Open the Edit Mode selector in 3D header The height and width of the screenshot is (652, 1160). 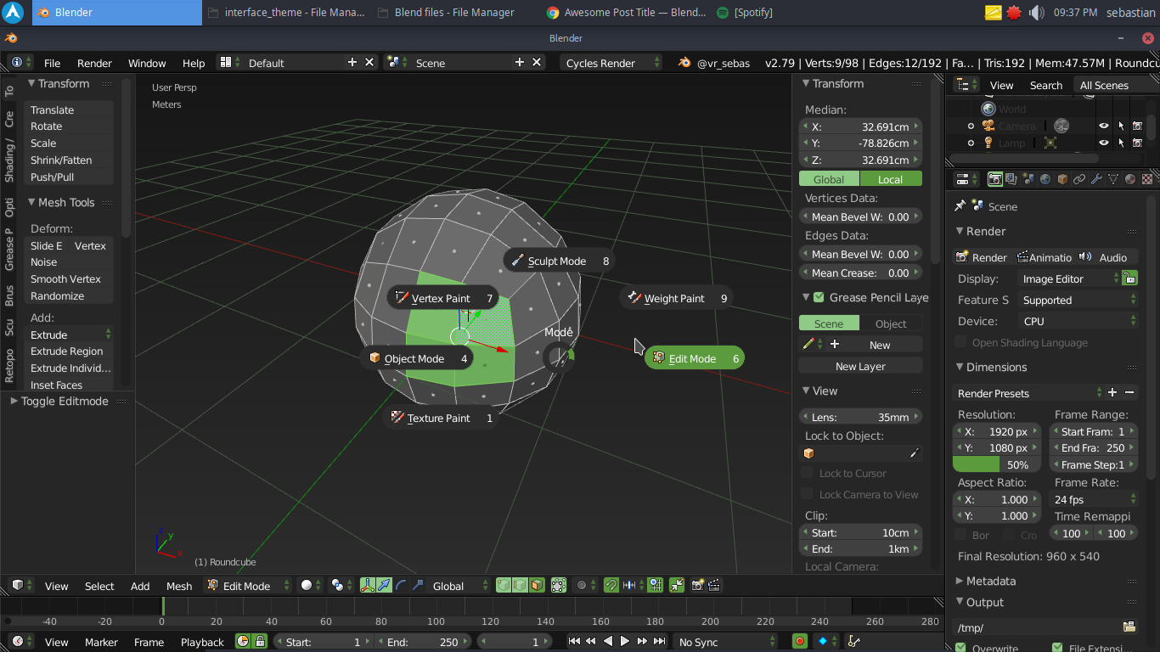click(x=247, y=586)
